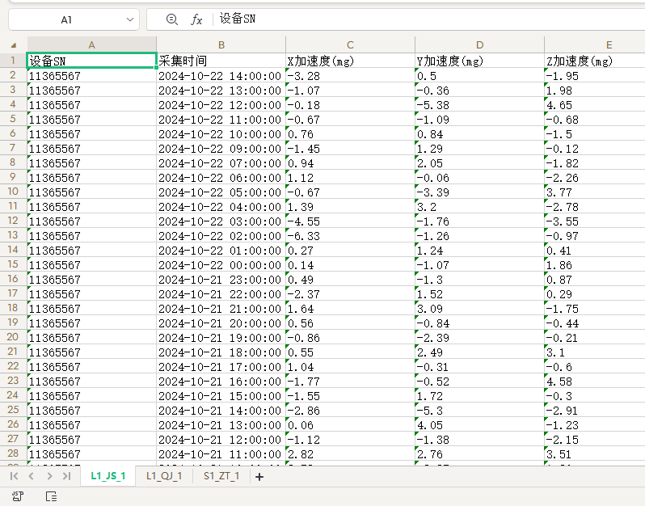
Task: Click the select-all corner triangle
Action: point(14,45)
